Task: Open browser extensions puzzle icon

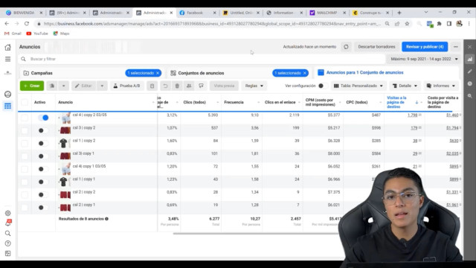Action: 440,23
